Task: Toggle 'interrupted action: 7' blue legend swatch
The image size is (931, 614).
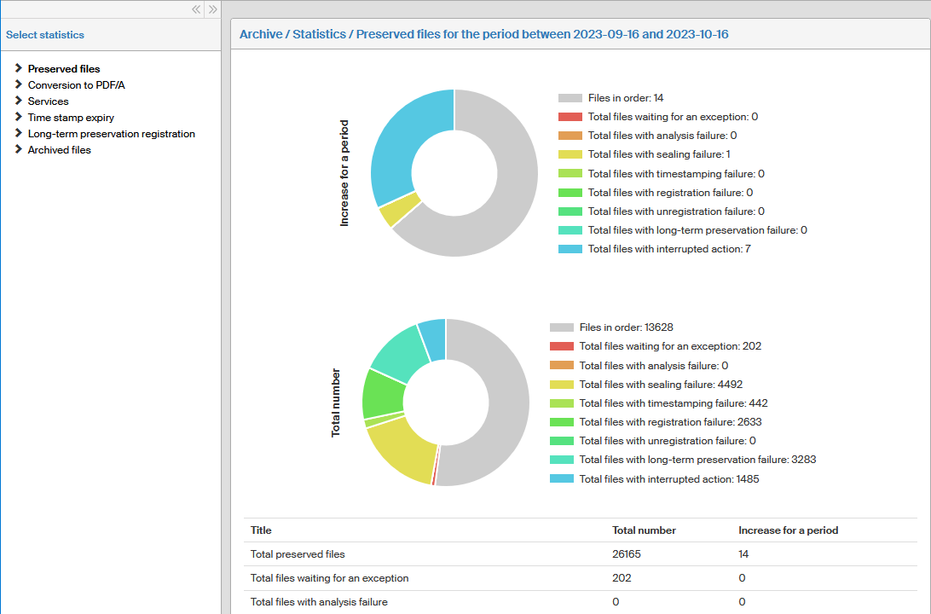Action: (x=570, y=249)
